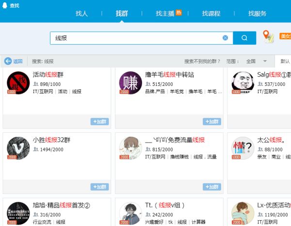The height and width of the screenshot is (226, 291).
Task: Open the 找服务 tab
Action: (257, 14)
